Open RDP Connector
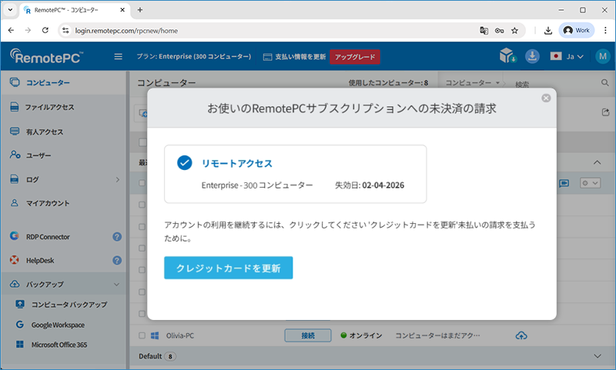616x370 pixels. coord(48,237)
